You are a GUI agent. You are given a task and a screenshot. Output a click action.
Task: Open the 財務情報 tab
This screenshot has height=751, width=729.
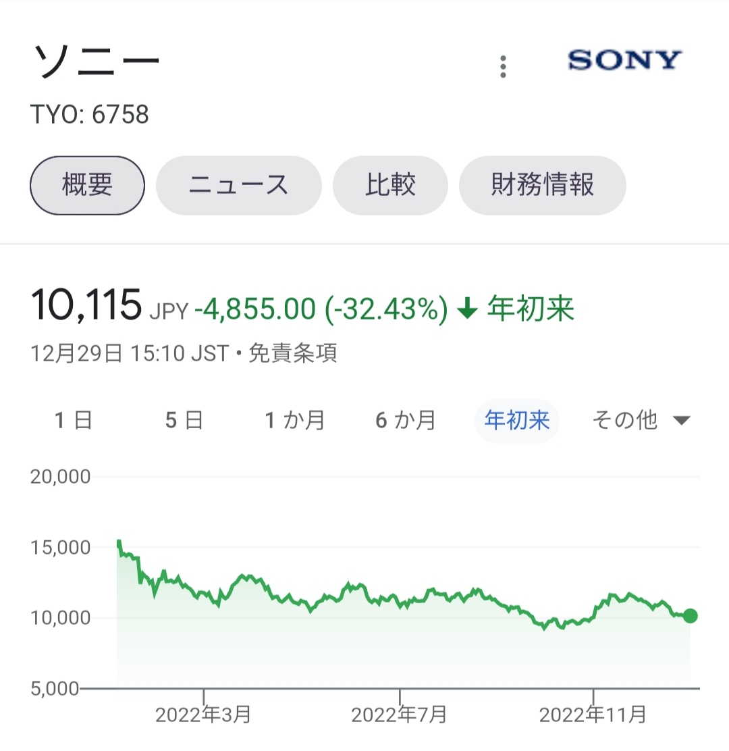pyautogui.click(x=542, y=185)
